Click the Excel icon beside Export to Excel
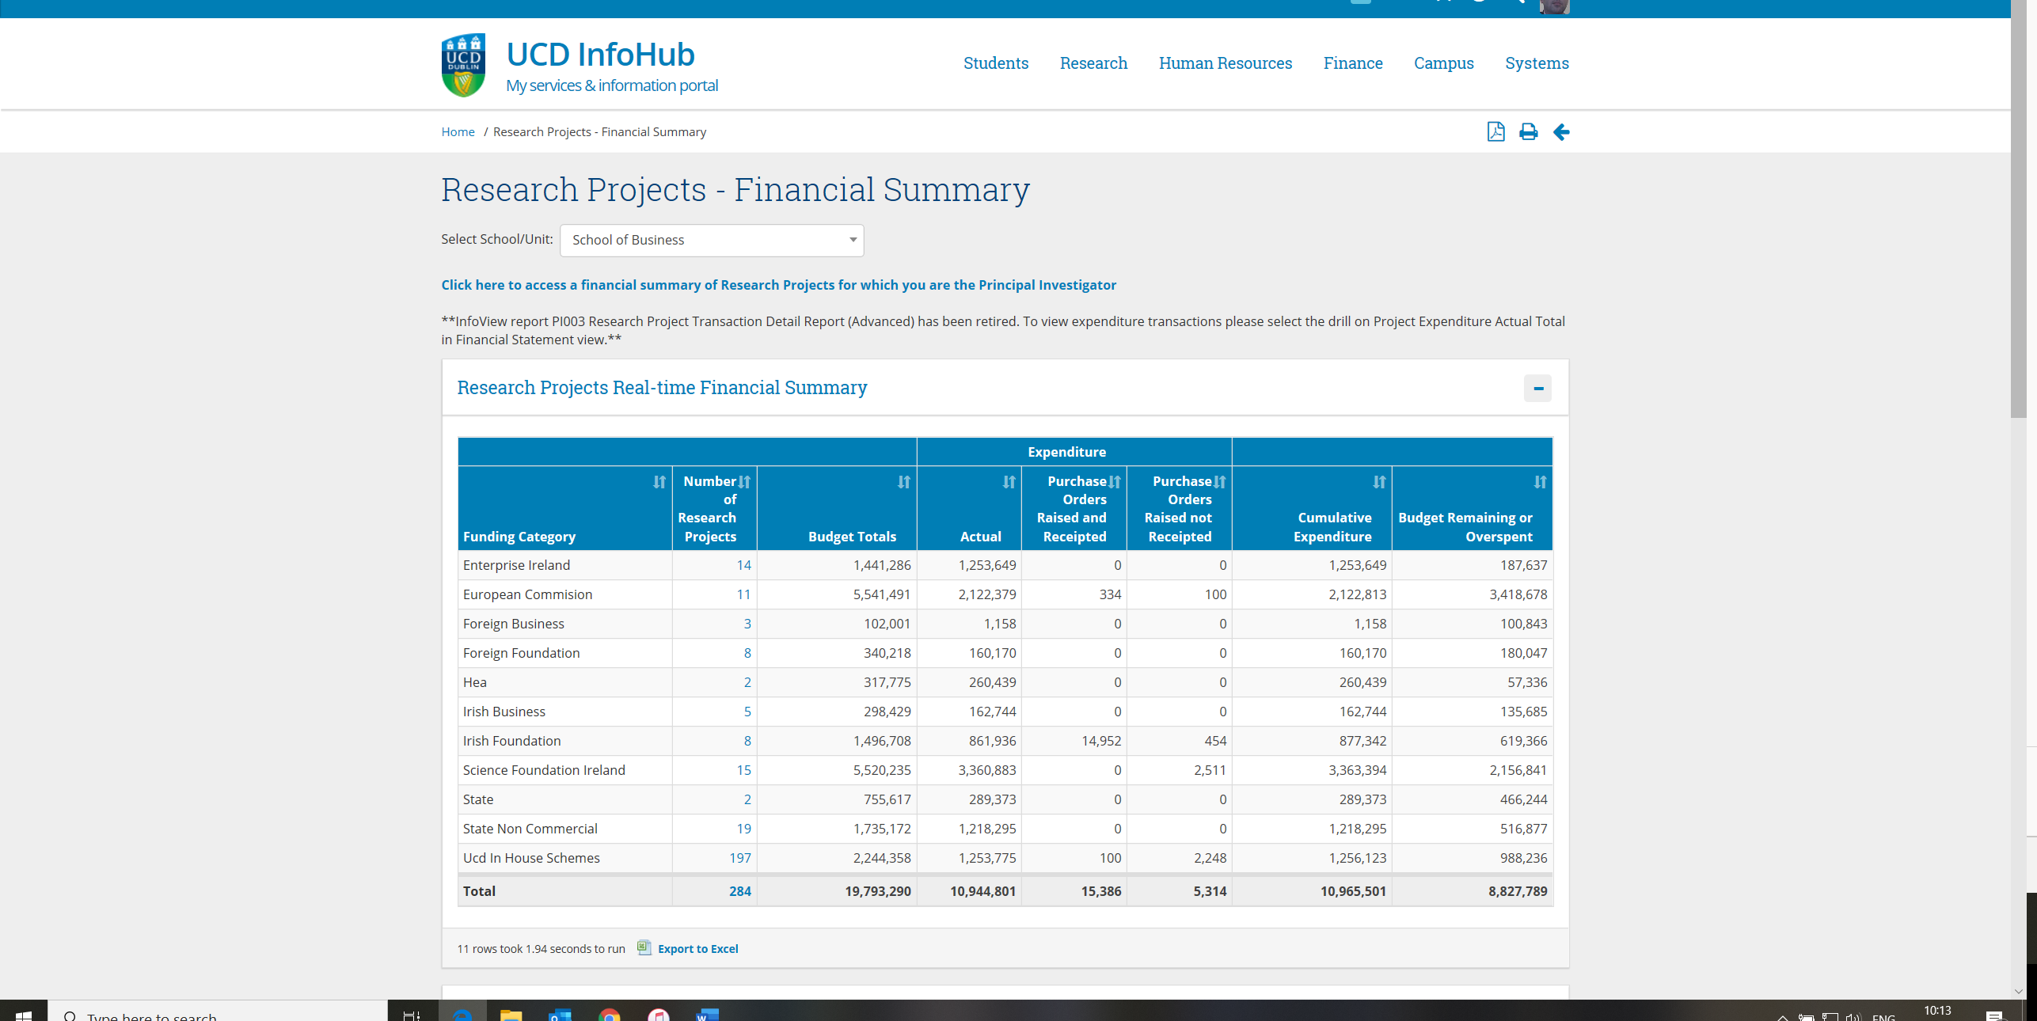Image resolution: width=2037 pixels, height=1021 pixels. [644, 947]
